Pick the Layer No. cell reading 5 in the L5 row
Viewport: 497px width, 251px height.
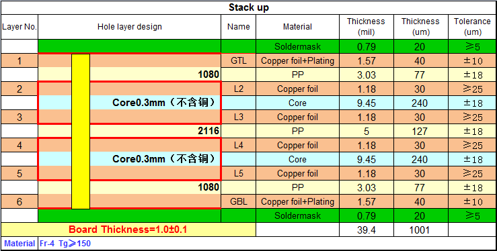[x=20, y=173]
